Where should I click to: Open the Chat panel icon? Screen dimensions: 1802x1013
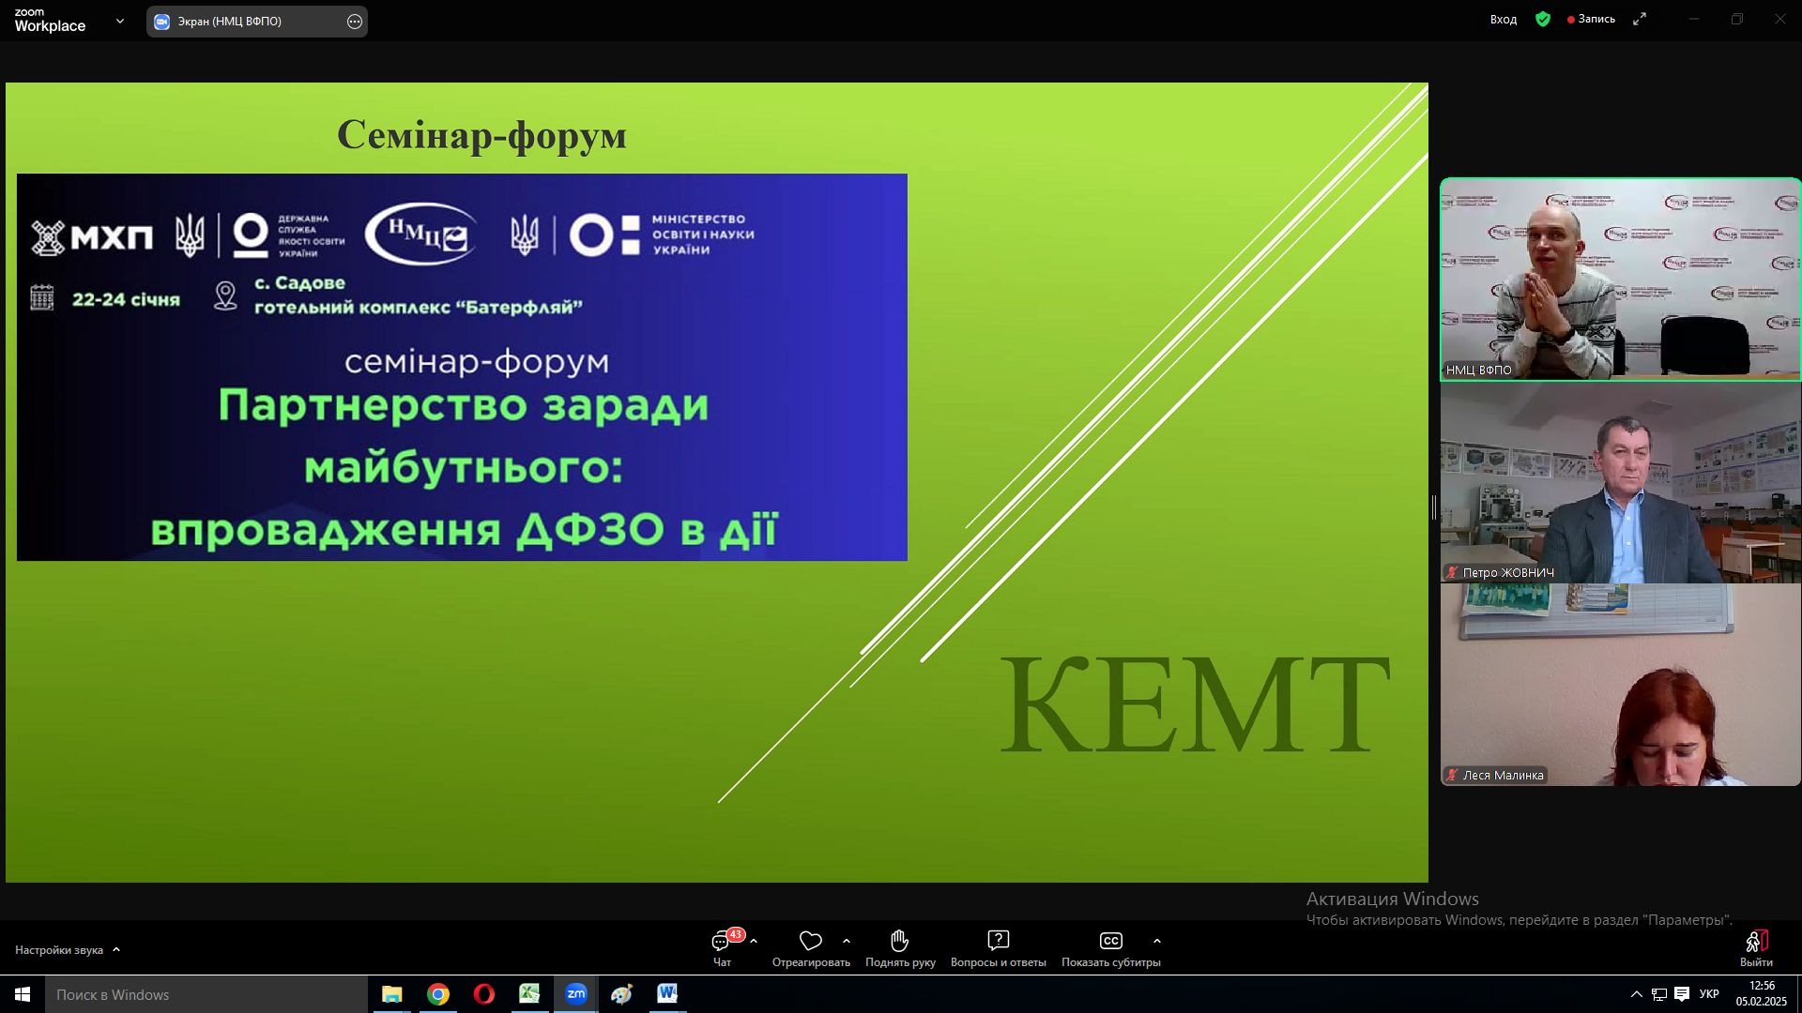[721, 942]
